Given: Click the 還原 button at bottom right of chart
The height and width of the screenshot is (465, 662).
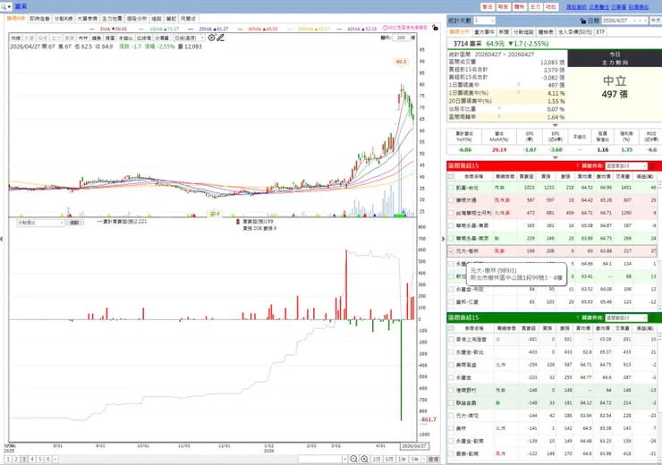Looking at the screenshot, I should click(x=433, y=459).
